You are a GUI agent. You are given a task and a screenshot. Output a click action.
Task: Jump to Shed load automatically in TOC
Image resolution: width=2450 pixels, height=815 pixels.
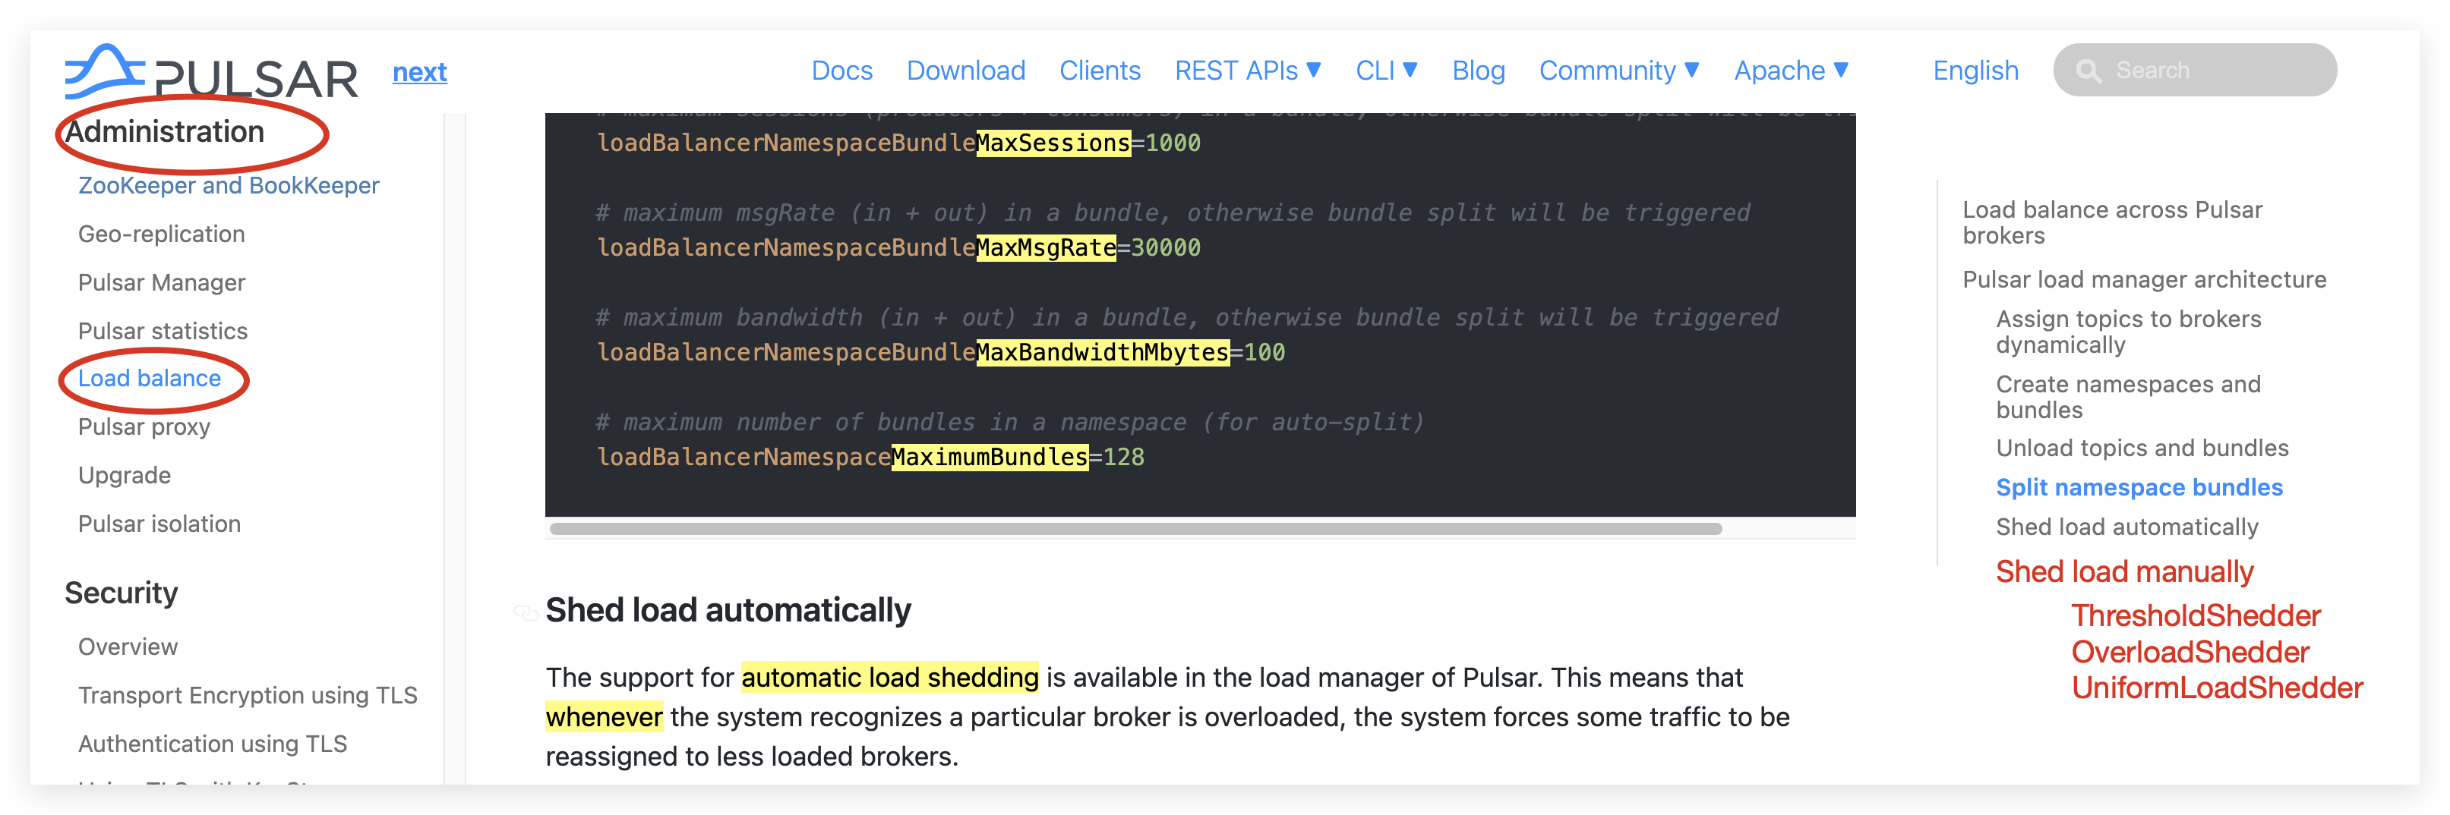tap(2126, 527)
